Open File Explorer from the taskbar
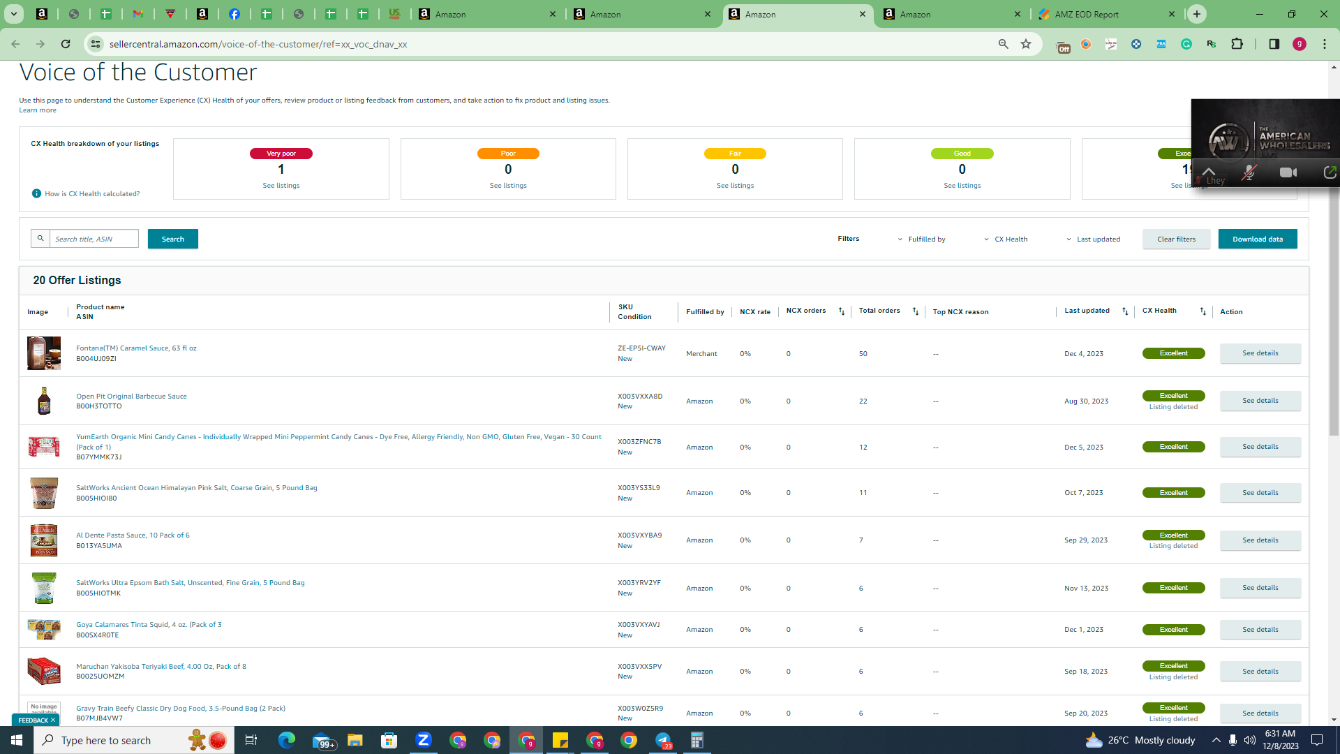 (355, 740)
